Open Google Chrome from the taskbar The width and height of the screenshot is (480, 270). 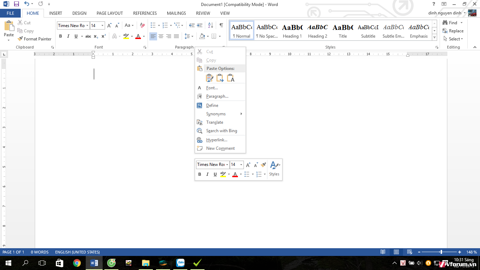click(x=77, y=263)
